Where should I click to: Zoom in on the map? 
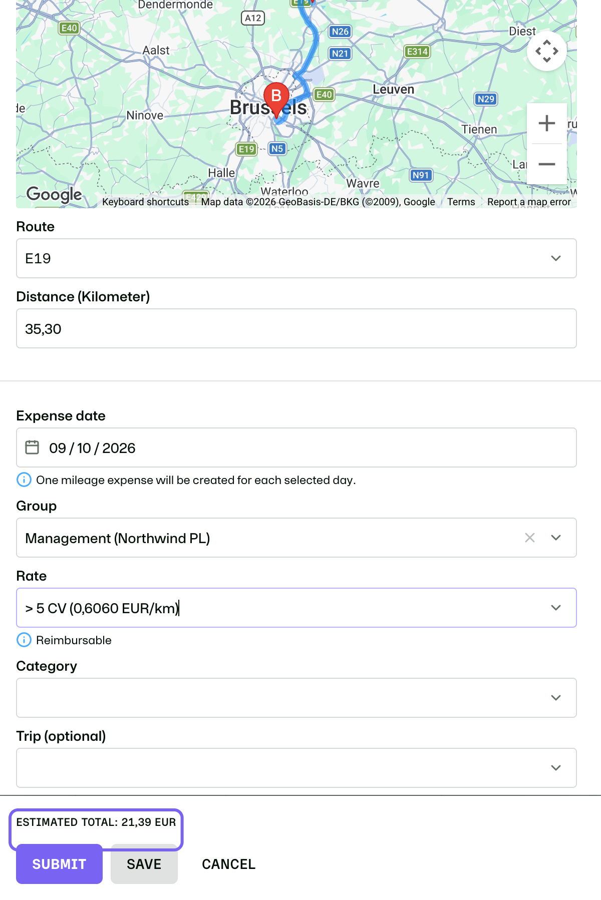tap(547, 123)
